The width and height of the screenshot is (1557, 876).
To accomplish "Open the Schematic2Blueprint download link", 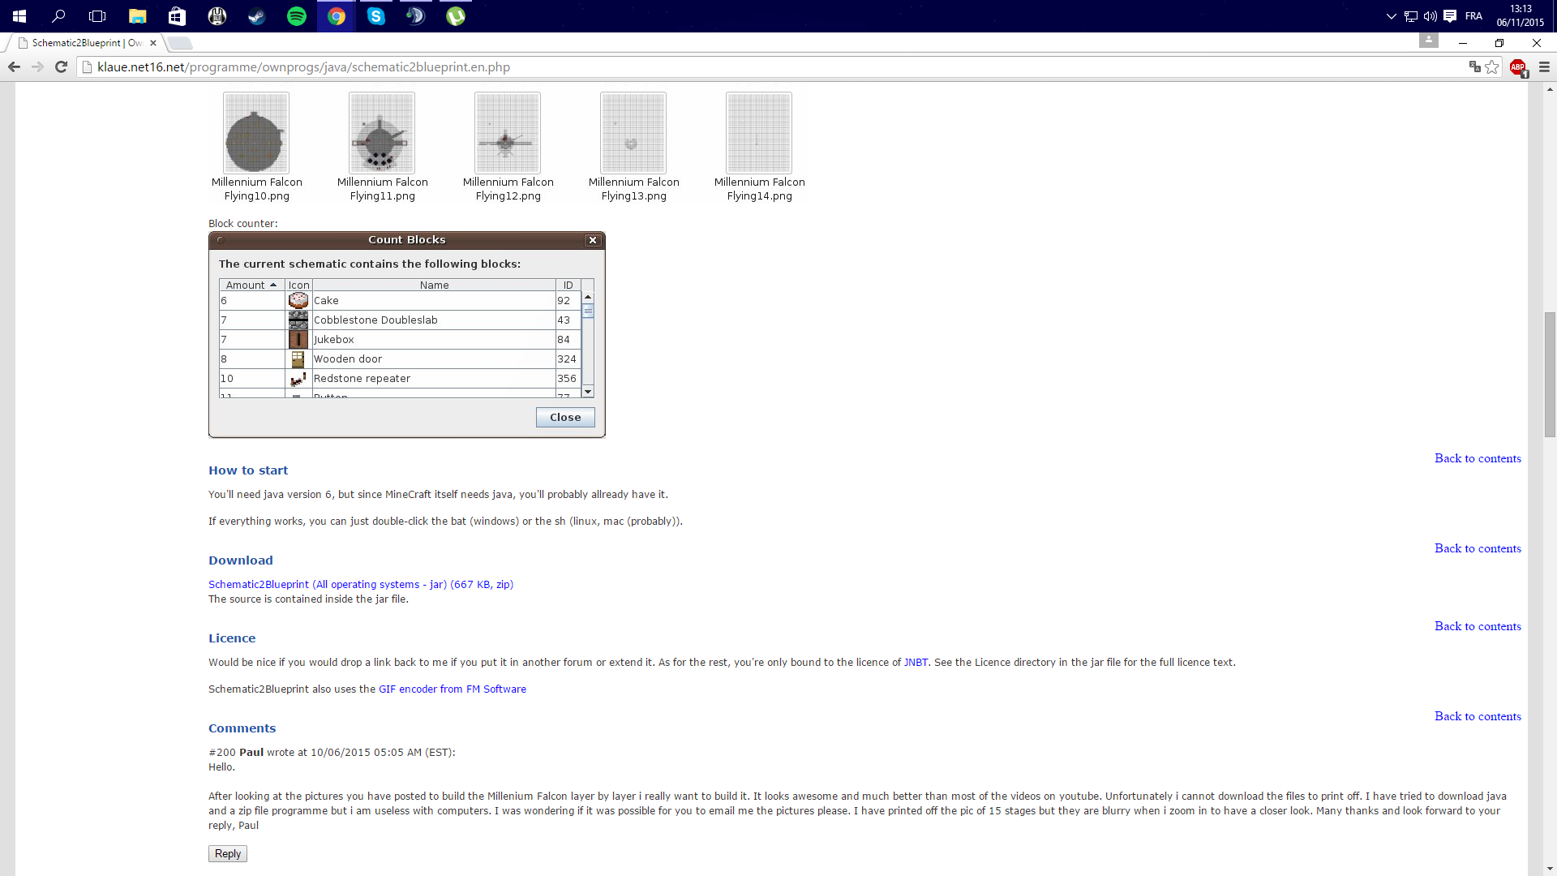I will pyautogui.click(x=360, y=584).
